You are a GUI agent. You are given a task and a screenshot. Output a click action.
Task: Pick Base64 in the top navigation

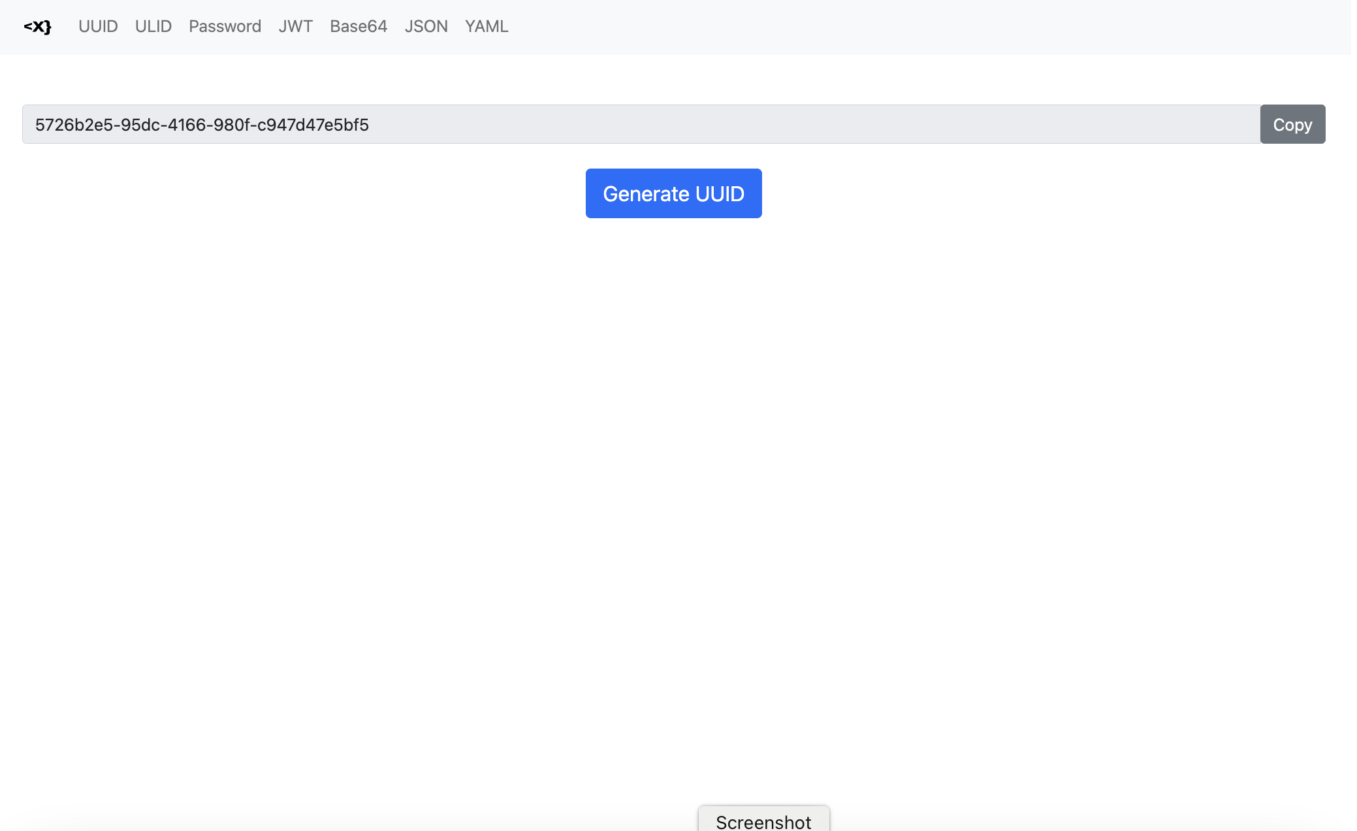[358, 27]
